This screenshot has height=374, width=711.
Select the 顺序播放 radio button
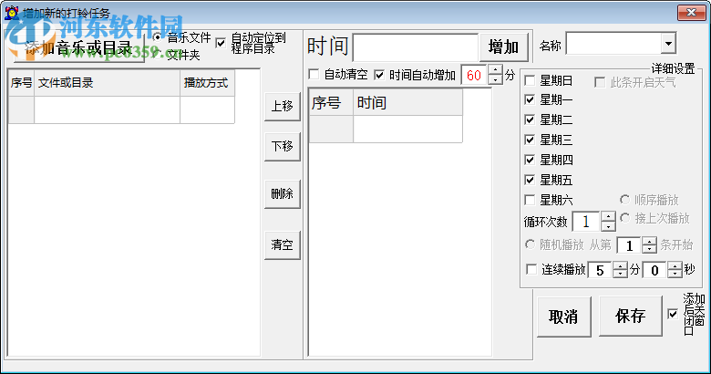coord(624,200)
